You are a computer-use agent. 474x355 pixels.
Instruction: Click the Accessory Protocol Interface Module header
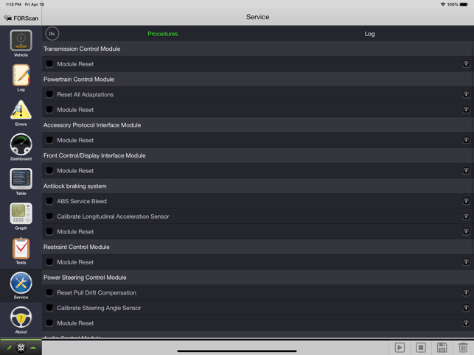pos(257,125)
